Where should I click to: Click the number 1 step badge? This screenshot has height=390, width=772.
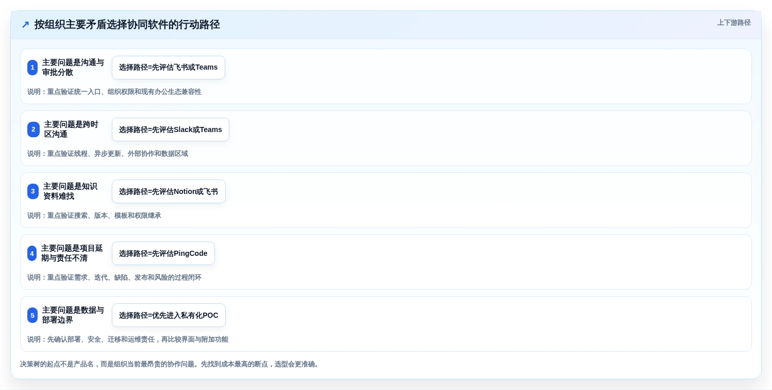(32, 68)
